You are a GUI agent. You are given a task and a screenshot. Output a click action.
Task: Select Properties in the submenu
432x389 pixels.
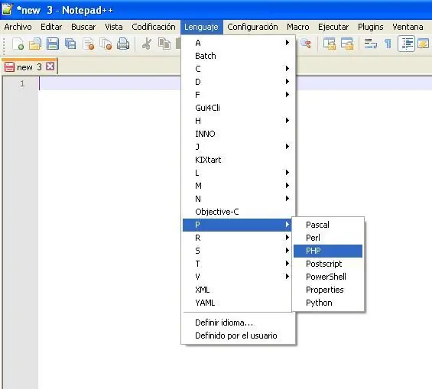tap(328, 290)
